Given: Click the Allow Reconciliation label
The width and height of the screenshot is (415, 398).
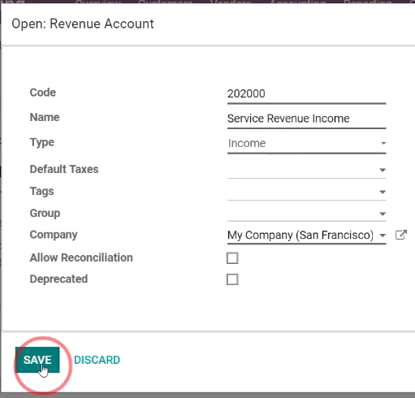Looking at the screenshot, I should coord(81,257).
